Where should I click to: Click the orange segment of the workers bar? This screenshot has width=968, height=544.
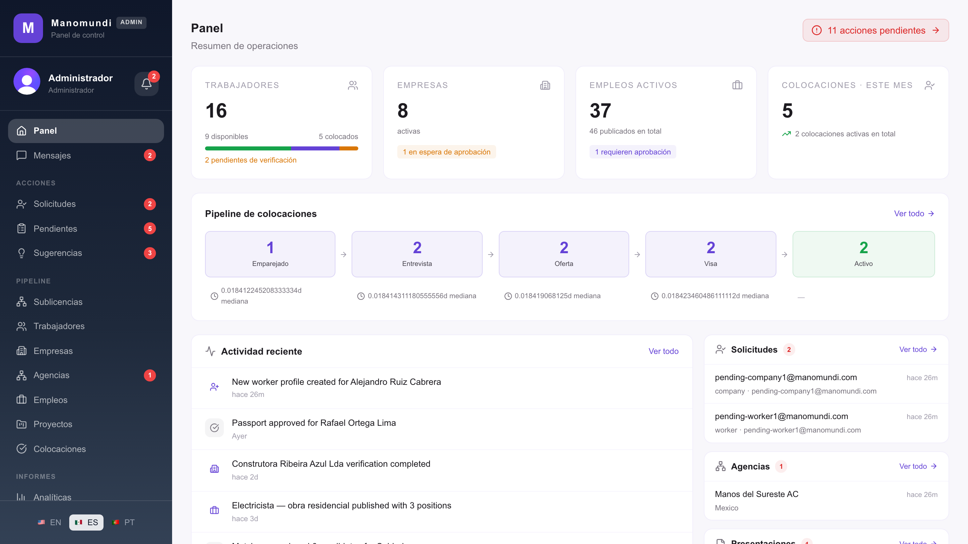pos(349,149)
